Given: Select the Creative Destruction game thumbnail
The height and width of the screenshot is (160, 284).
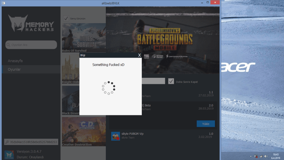Looking at the screenshot, I should pos(84,132).
